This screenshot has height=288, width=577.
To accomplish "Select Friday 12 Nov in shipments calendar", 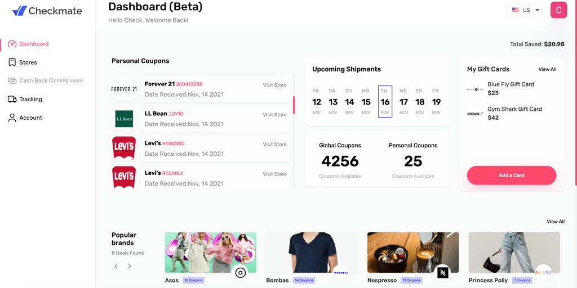I will coord(317,102).
